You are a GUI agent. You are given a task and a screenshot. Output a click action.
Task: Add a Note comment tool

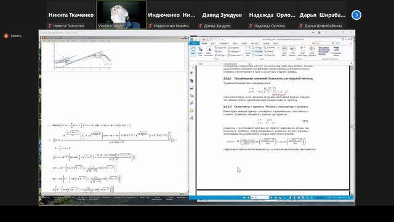tap(219, 51)
